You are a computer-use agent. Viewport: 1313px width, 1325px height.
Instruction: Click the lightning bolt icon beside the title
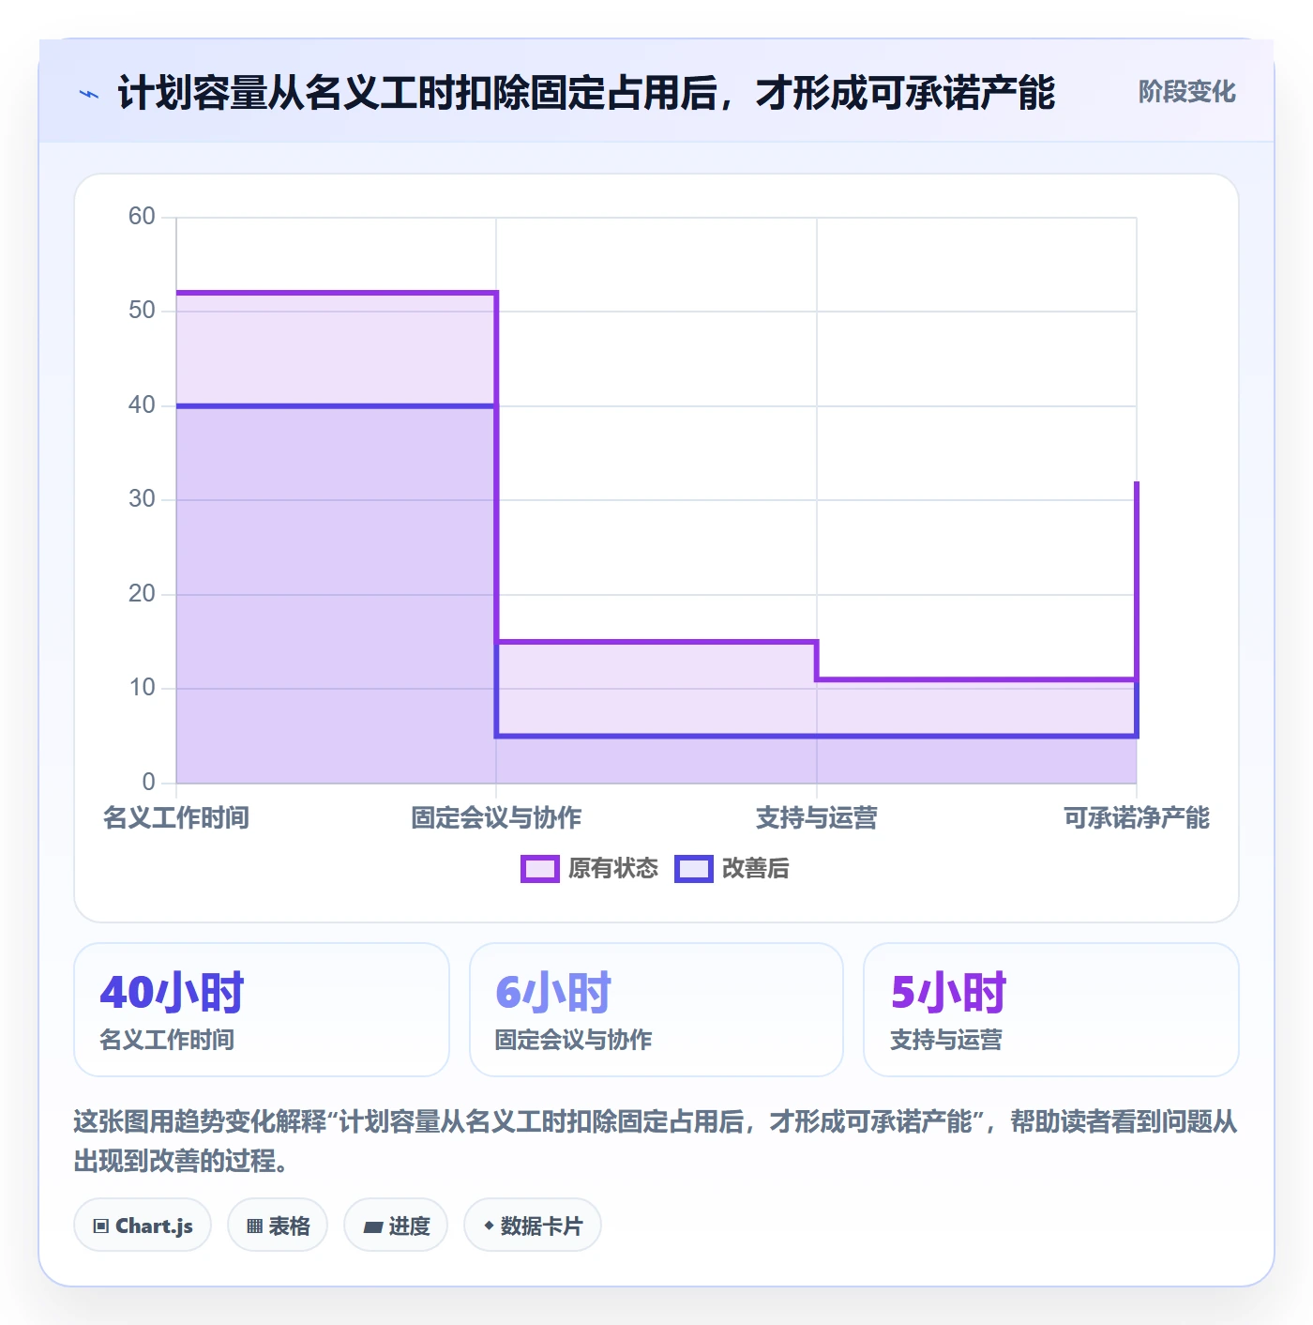(x=89, y=94)
